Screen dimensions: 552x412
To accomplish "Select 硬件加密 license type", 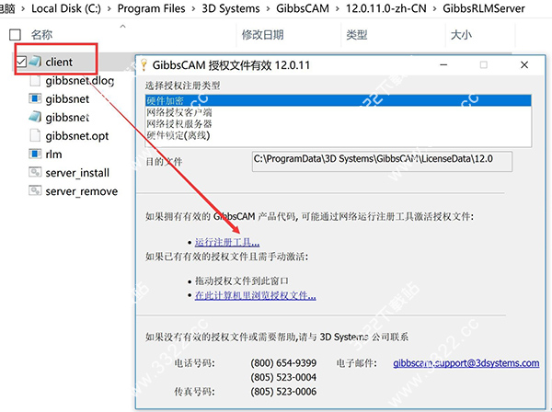I will 338,100.
